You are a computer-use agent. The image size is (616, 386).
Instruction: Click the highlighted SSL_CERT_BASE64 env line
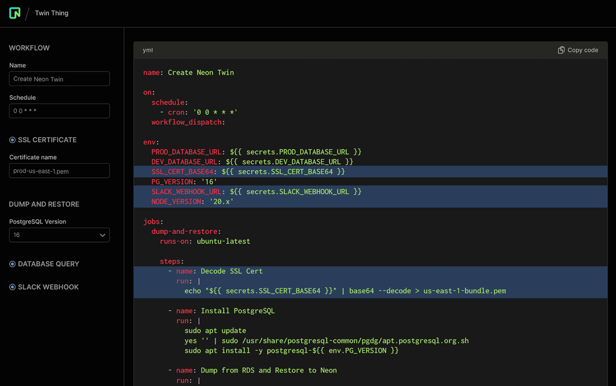[x=248, y=172]
